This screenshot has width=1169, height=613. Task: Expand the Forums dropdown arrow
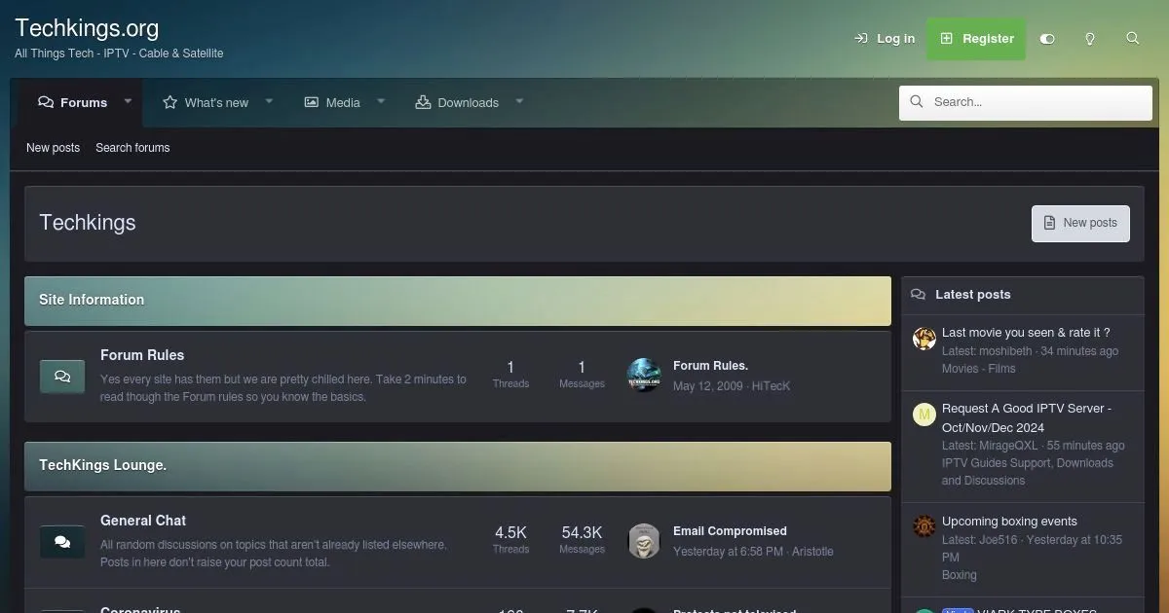tap(128, 101)
